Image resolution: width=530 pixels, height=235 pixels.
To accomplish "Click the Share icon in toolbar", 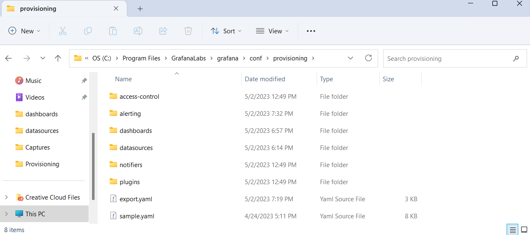I will pos(163,31).
